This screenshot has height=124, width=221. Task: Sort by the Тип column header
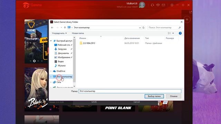147,38
